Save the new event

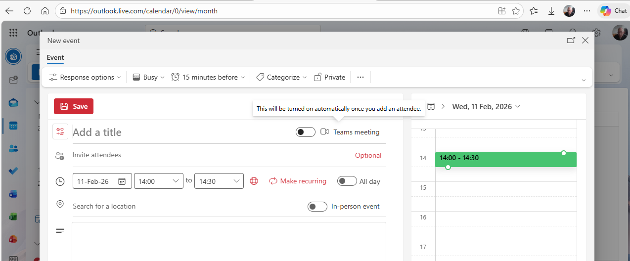(74, 106)
